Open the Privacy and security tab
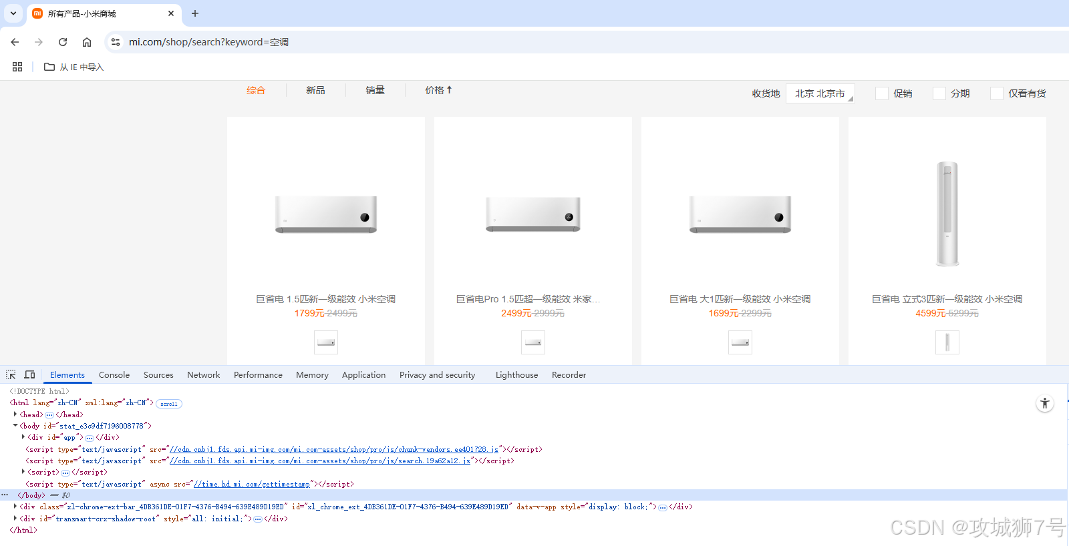This screenshot has width=1069, height=546. pos(438,375)
